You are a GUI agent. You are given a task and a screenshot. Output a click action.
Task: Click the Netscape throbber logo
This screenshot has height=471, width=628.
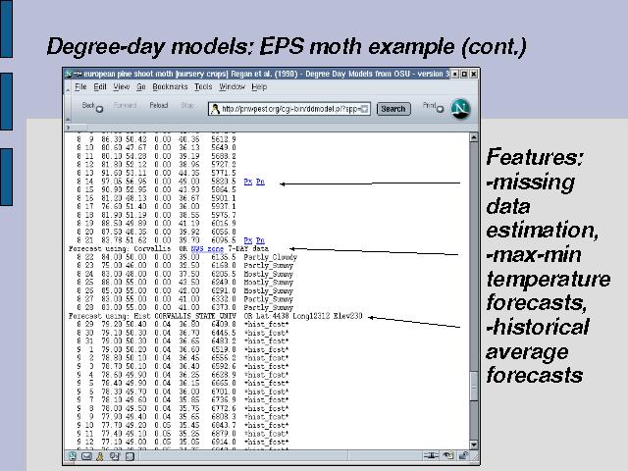(x=459, y=108)
